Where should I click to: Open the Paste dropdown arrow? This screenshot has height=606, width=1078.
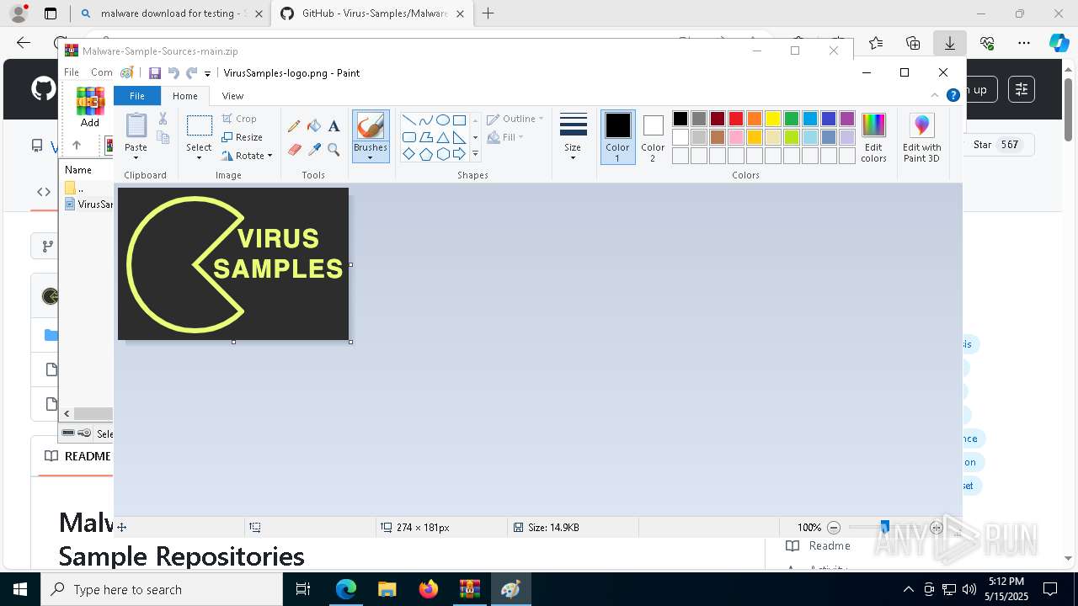tap(136, 157)
